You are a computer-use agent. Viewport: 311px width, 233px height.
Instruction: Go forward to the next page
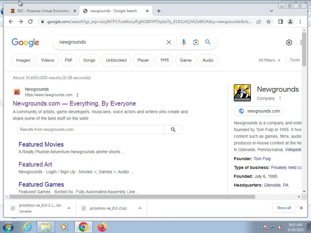21,22
